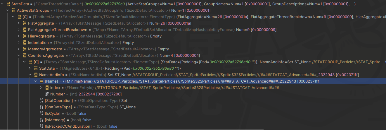The height and width of the screenshot is (130, 386).
Task: Select the StatsData variable name
Action: click(20, 4)
